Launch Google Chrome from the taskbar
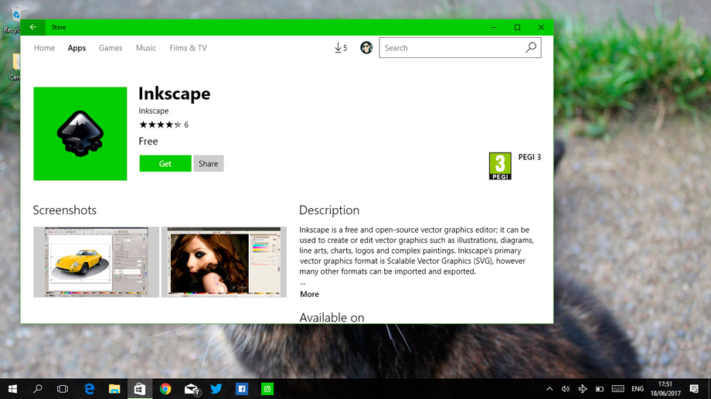Viewport: 711px width, 399px height. click(x=165, y=389)
